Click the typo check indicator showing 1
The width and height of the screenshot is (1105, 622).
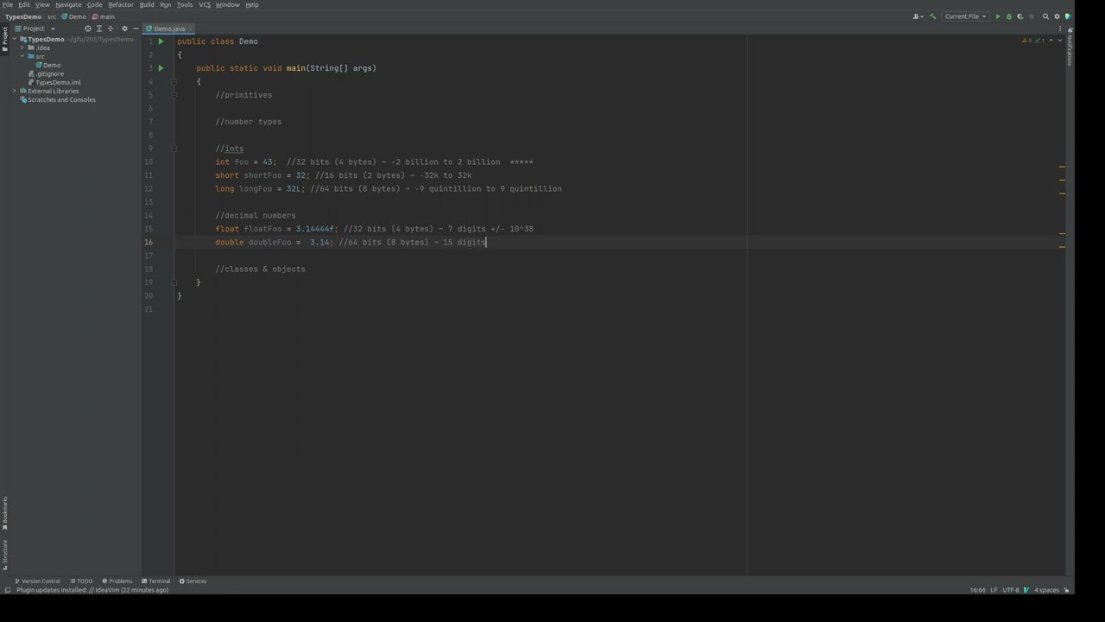click(1040, 41)
